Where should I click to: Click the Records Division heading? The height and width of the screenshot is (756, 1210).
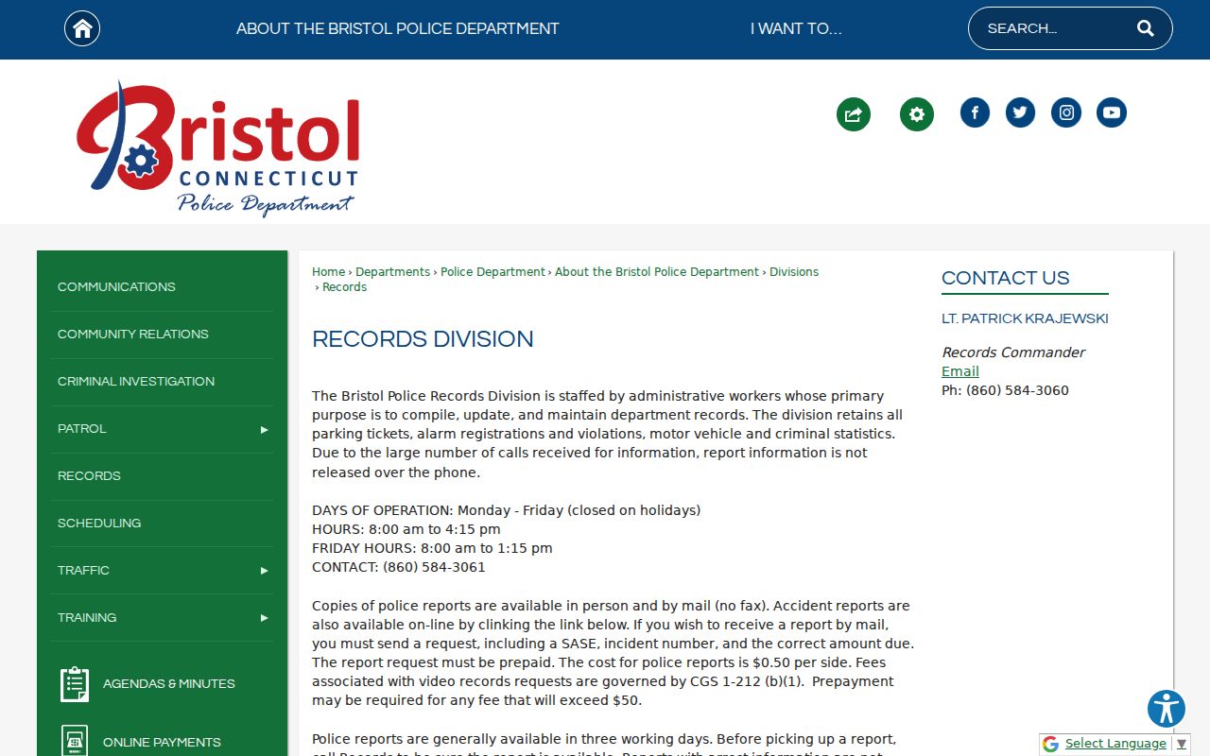[423, 339]
